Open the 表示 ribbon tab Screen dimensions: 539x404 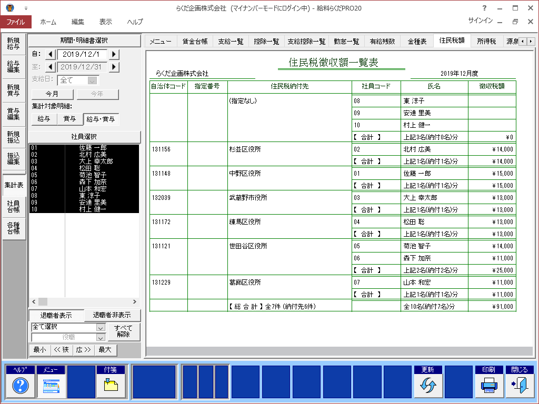tap(105, 22)
